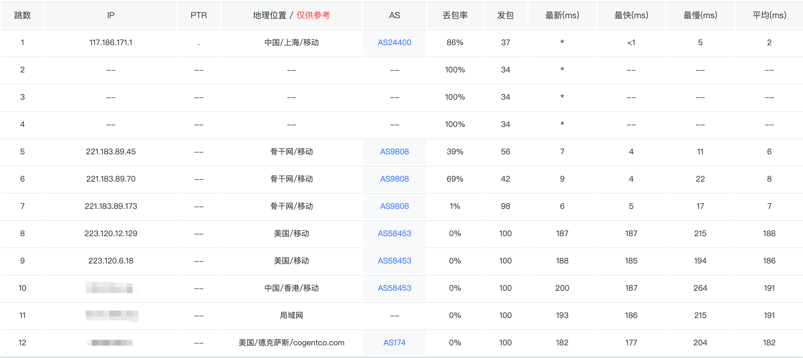The width and height of the screenshot is (803, 358).
Task: Select IP address 117.186.171.1
Action: pyautogui.click(x=111, y=43)
